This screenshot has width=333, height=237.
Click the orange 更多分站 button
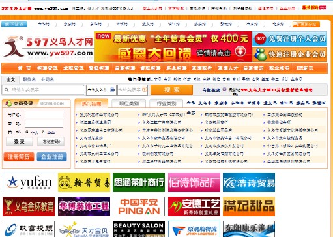306,24
